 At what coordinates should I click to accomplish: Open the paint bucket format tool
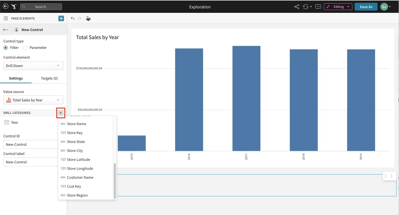(x=88, y=18)
